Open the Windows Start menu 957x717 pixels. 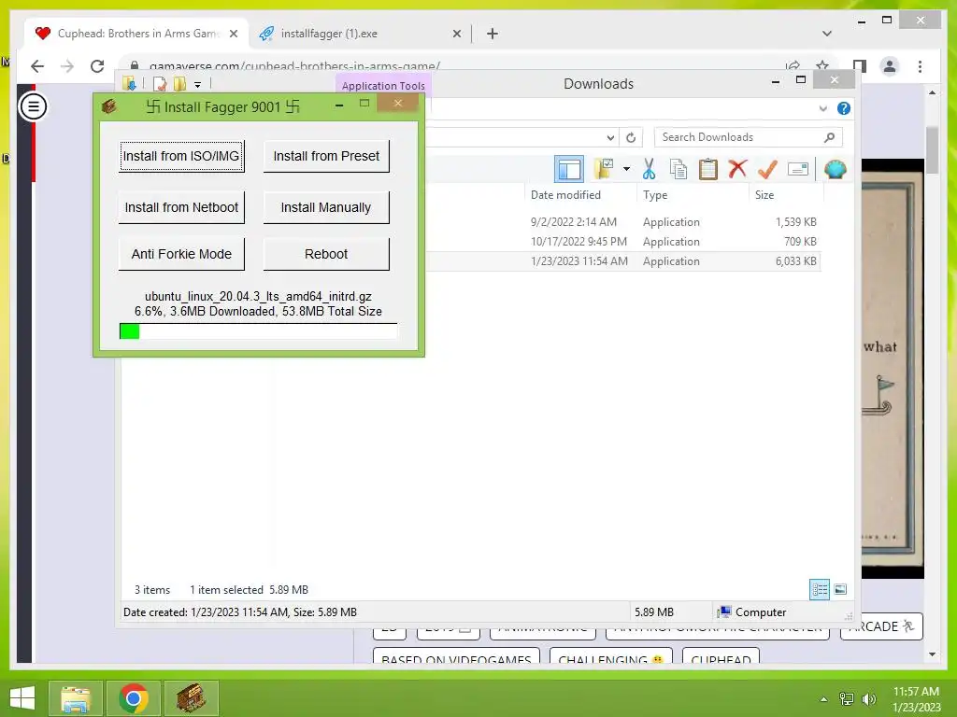22,698
